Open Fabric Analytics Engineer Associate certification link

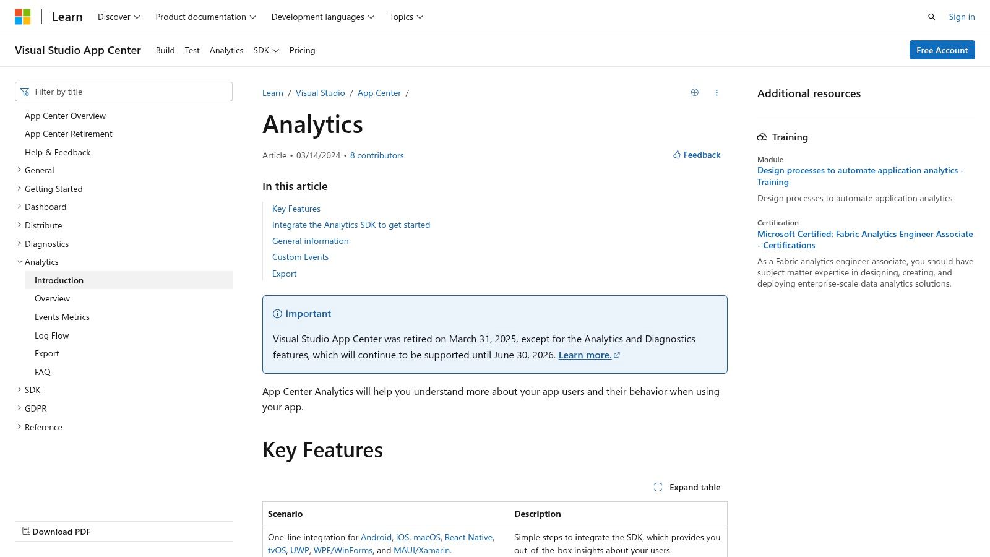tap(865, 240)
